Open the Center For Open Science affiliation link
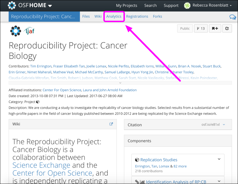The image size is (238, 184). 62,90
